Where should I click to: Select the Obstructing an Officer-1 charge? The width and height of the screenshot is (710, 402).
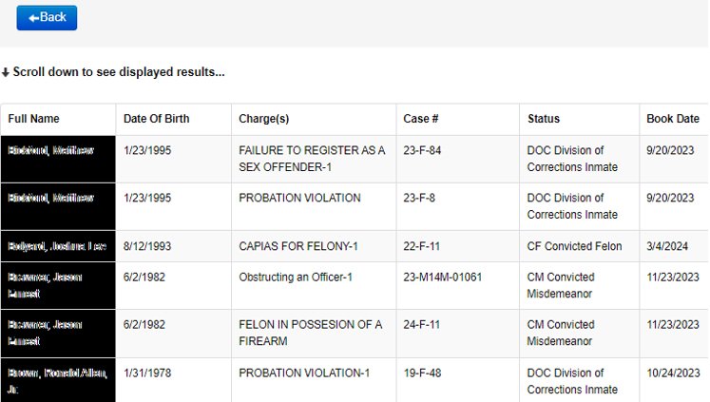click(298, 278)
